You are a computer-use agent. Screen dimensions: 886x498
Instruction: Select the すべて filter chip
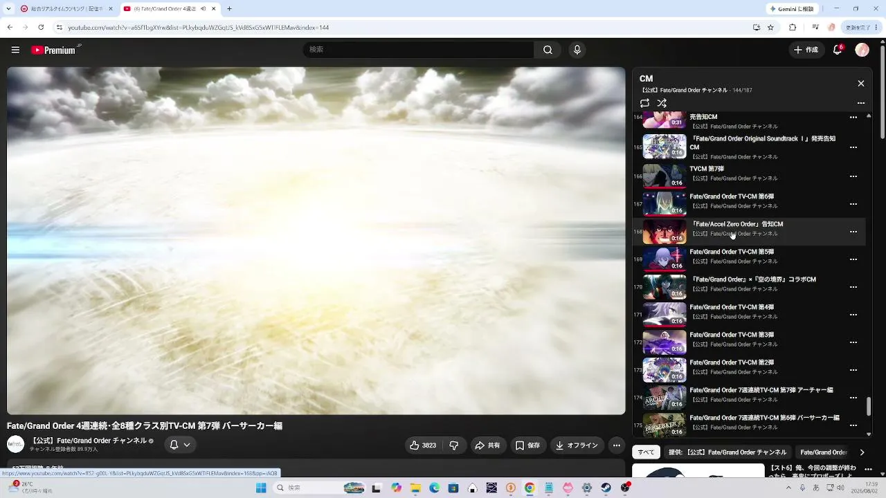click(646, 452)
